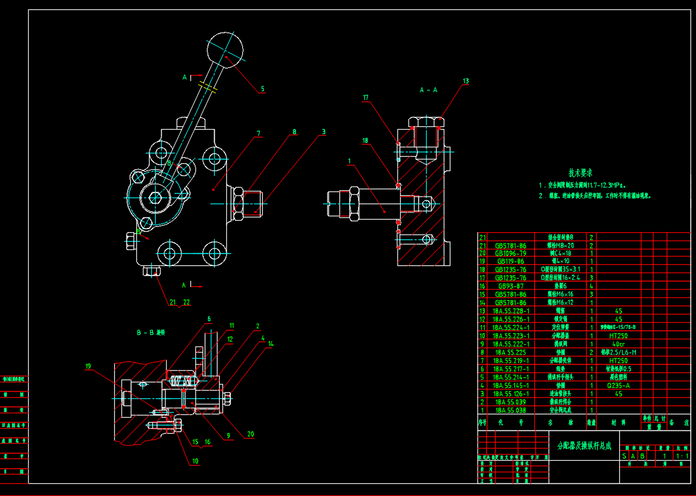Select the title block drawing name 分配器及操纵杆总成
696x496 pixels.
point(584,446)
